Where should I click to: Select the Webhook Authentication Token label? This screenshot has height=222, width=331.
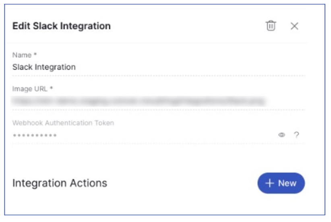[63, 123]
